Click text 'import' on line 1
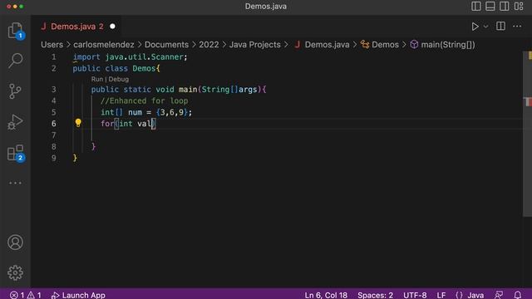The width and height of the screenshot is (532, 299). [86, 57]
